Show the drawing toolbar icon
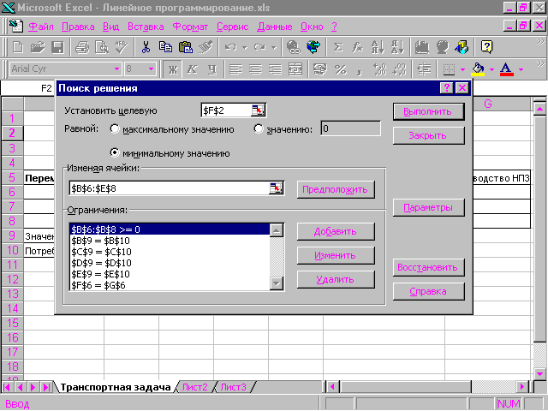This screenshot has width=548, height=411. 462,47
